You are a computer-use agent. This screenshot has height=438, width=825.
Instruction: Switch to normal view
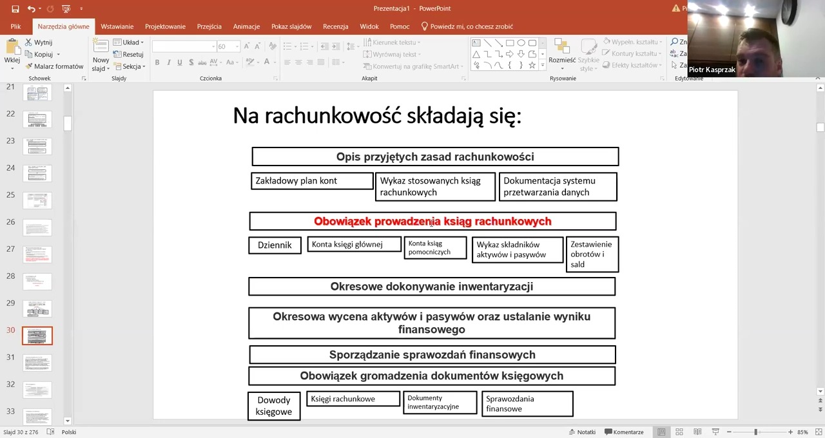[661, 432]
